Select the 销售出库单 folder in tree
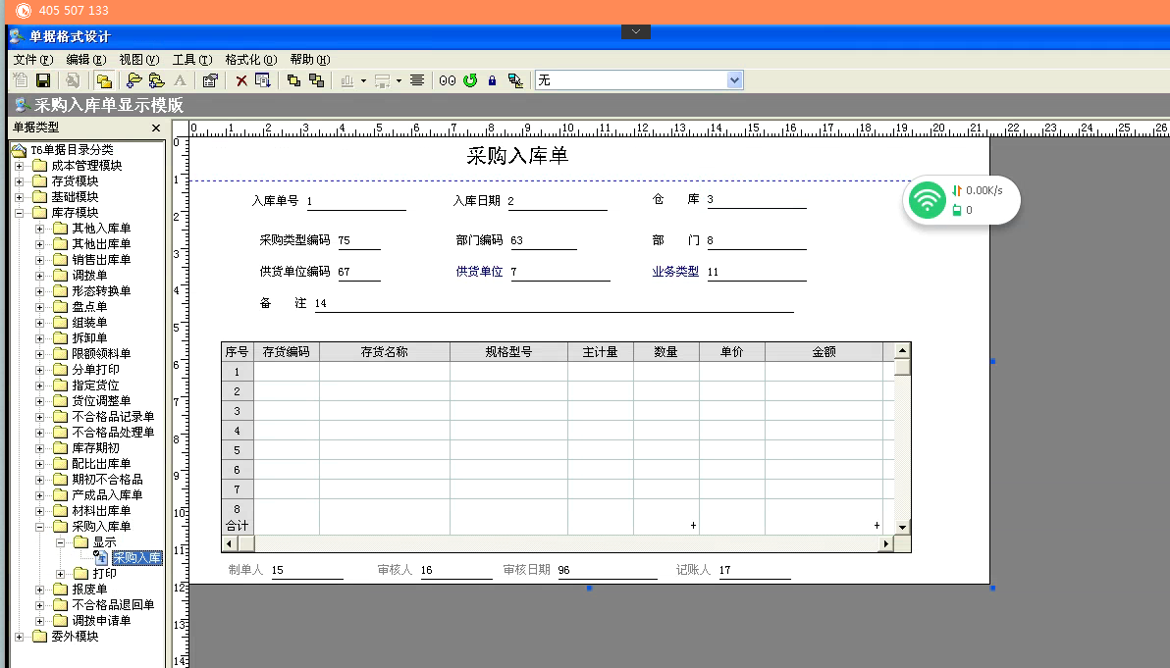 pyautogui.click(x=101, y=259)
